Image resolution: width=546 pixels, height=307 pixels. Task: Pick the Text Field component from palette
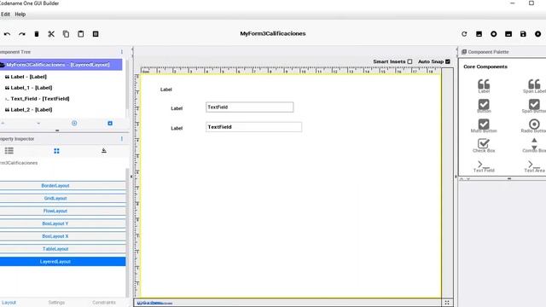coord(484,166)
